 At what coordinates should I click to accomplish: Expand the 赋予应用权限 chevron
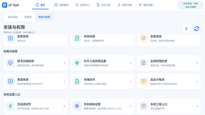64,63
